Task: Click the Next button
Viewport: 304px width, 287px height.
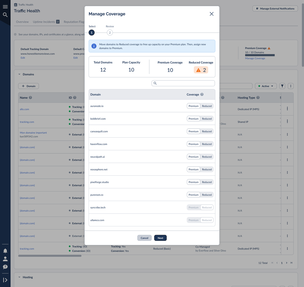Action: [x=160, y=238]
